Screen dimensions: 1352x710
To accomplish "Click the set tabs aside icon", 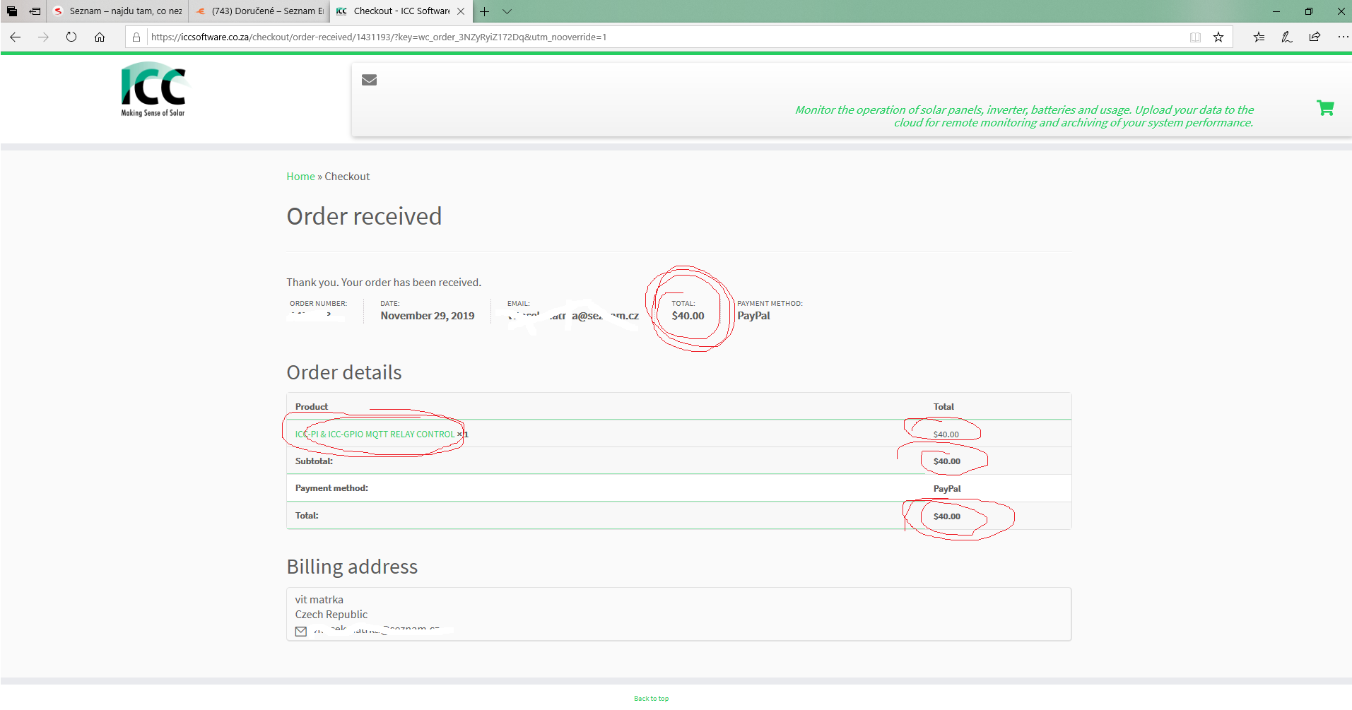I will [35, 11].
